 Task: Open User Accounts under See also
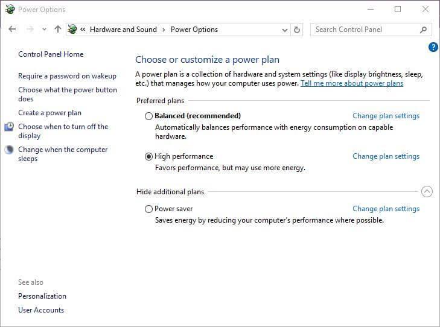tap(41, 310)
